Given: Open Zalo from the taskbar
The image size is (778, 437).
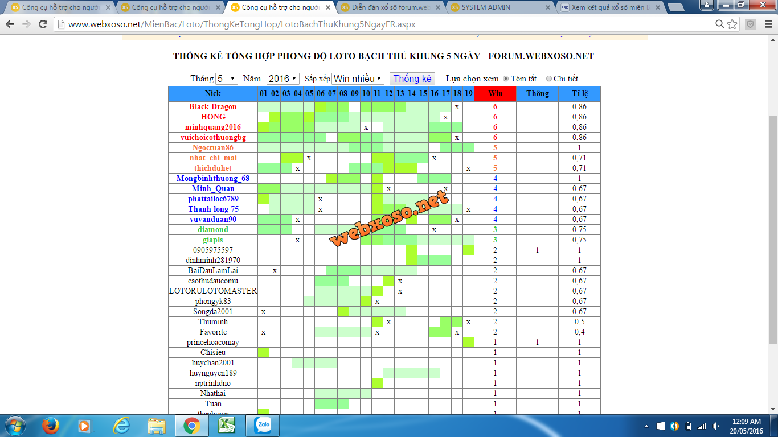Looking at the screenshot, I should coord(263,426).
